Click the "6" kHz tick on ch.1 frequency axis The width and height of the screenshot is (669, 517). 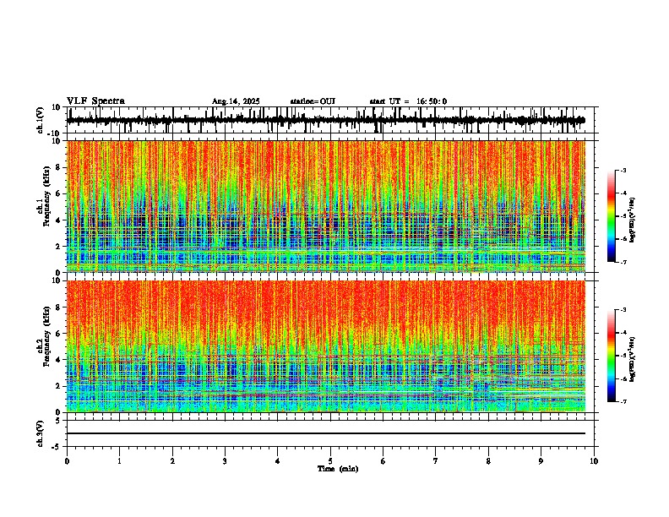(x=58, y=193)
